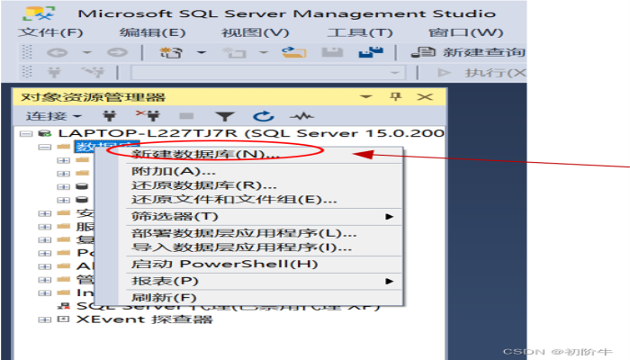Click 新建查询 button

click(468, 52)
